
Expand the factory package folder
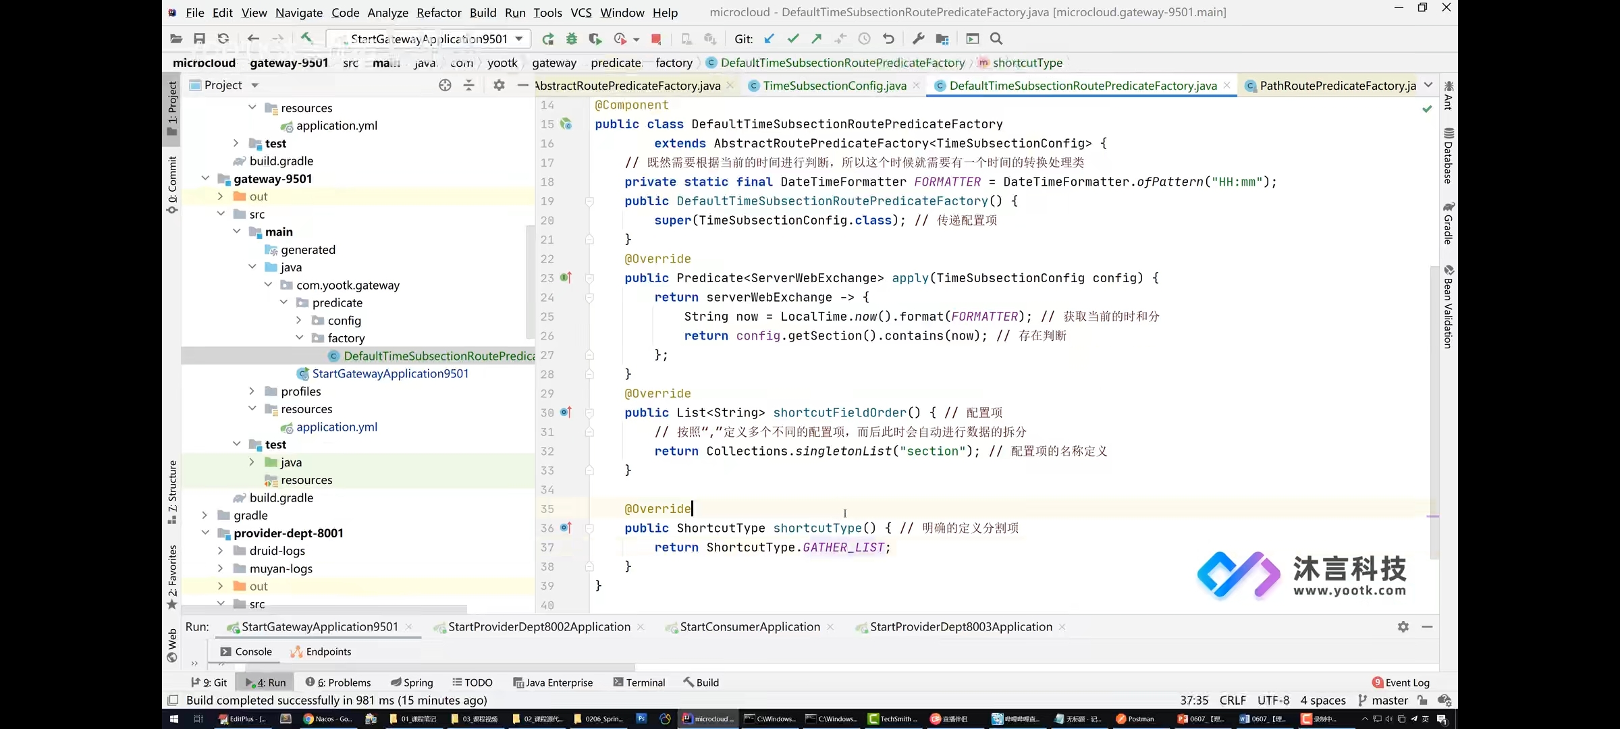point(305,337)
